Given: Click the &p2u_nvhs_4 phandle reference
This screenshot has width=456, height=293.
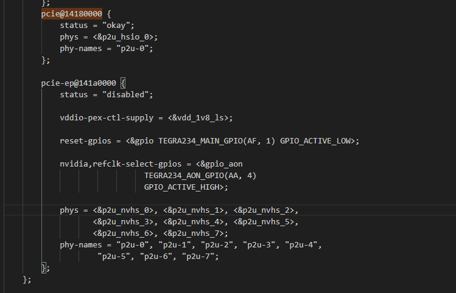Looking at the screenshot, I should (x=195, y=221).
